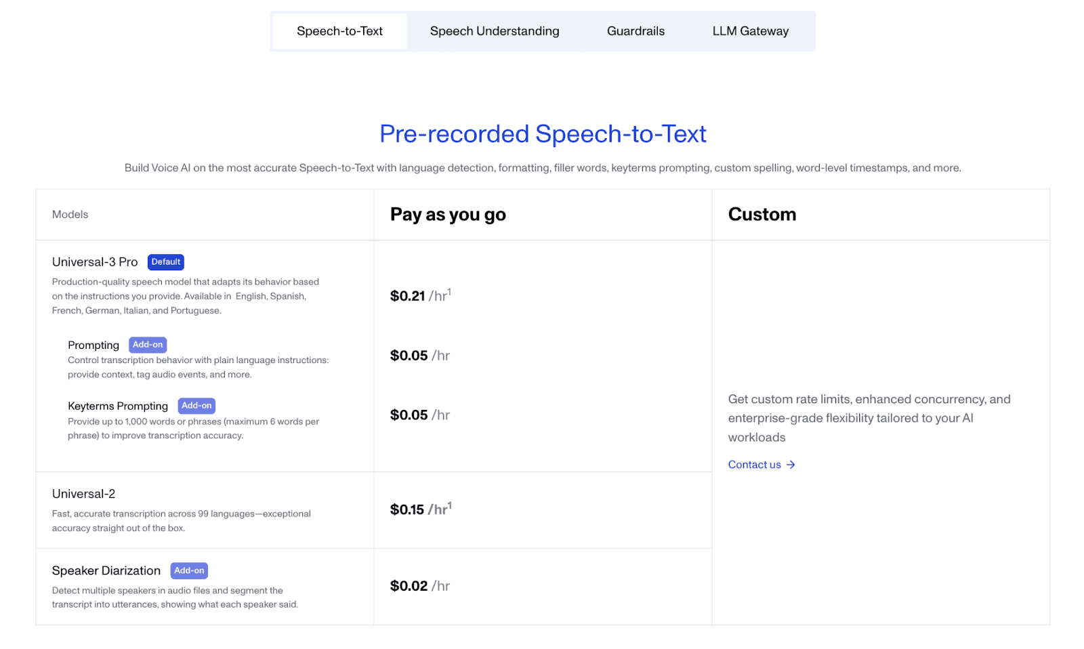Click the arrow icon beside Contact us
This screenshot has width=1084, height=649.
coord(791,465)
